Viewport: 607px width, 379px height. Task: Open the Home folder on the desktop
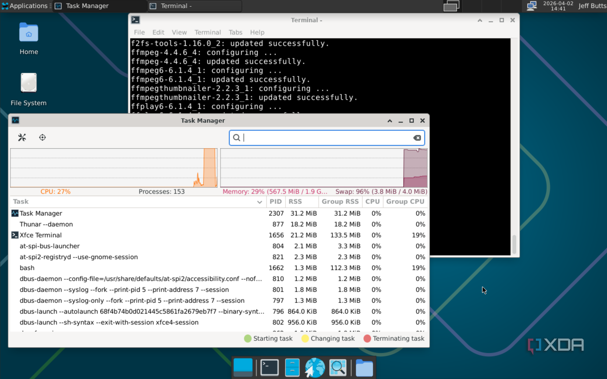[28, 32]
